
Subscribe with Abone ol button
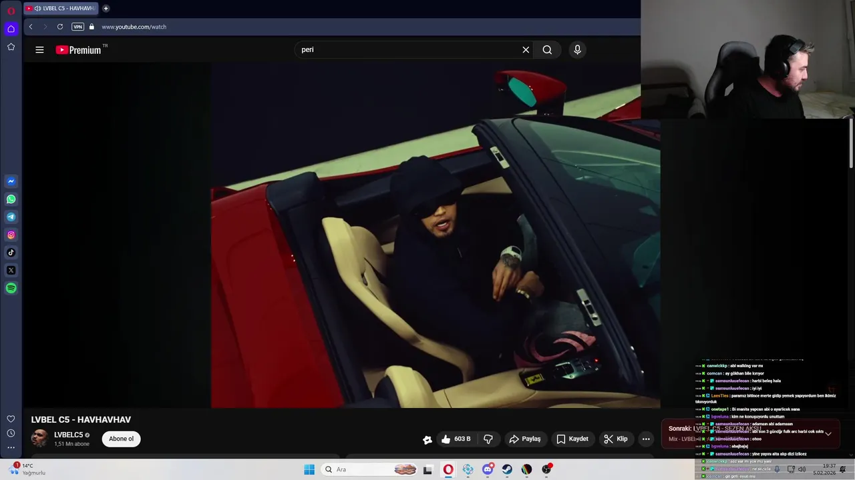pyautogui.click(x=121, y=439)
